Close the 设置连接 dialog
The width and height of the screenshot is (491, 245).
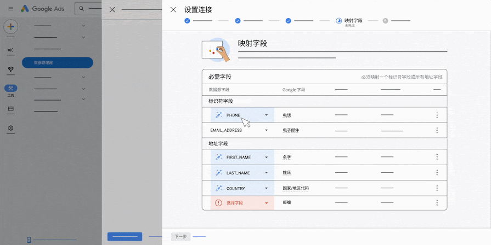[x=173, y=10]
